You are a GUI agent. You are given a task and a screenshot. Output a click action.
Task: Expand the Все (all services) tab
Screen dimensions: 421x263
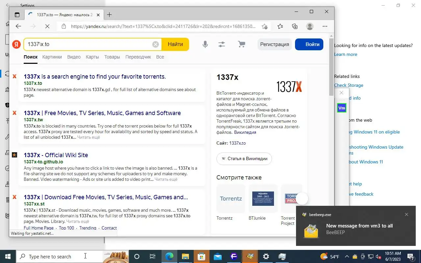[160, 57]
